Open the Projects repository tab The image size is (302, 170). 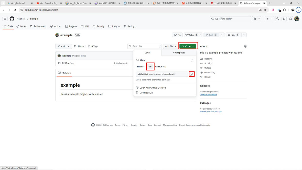71,26
